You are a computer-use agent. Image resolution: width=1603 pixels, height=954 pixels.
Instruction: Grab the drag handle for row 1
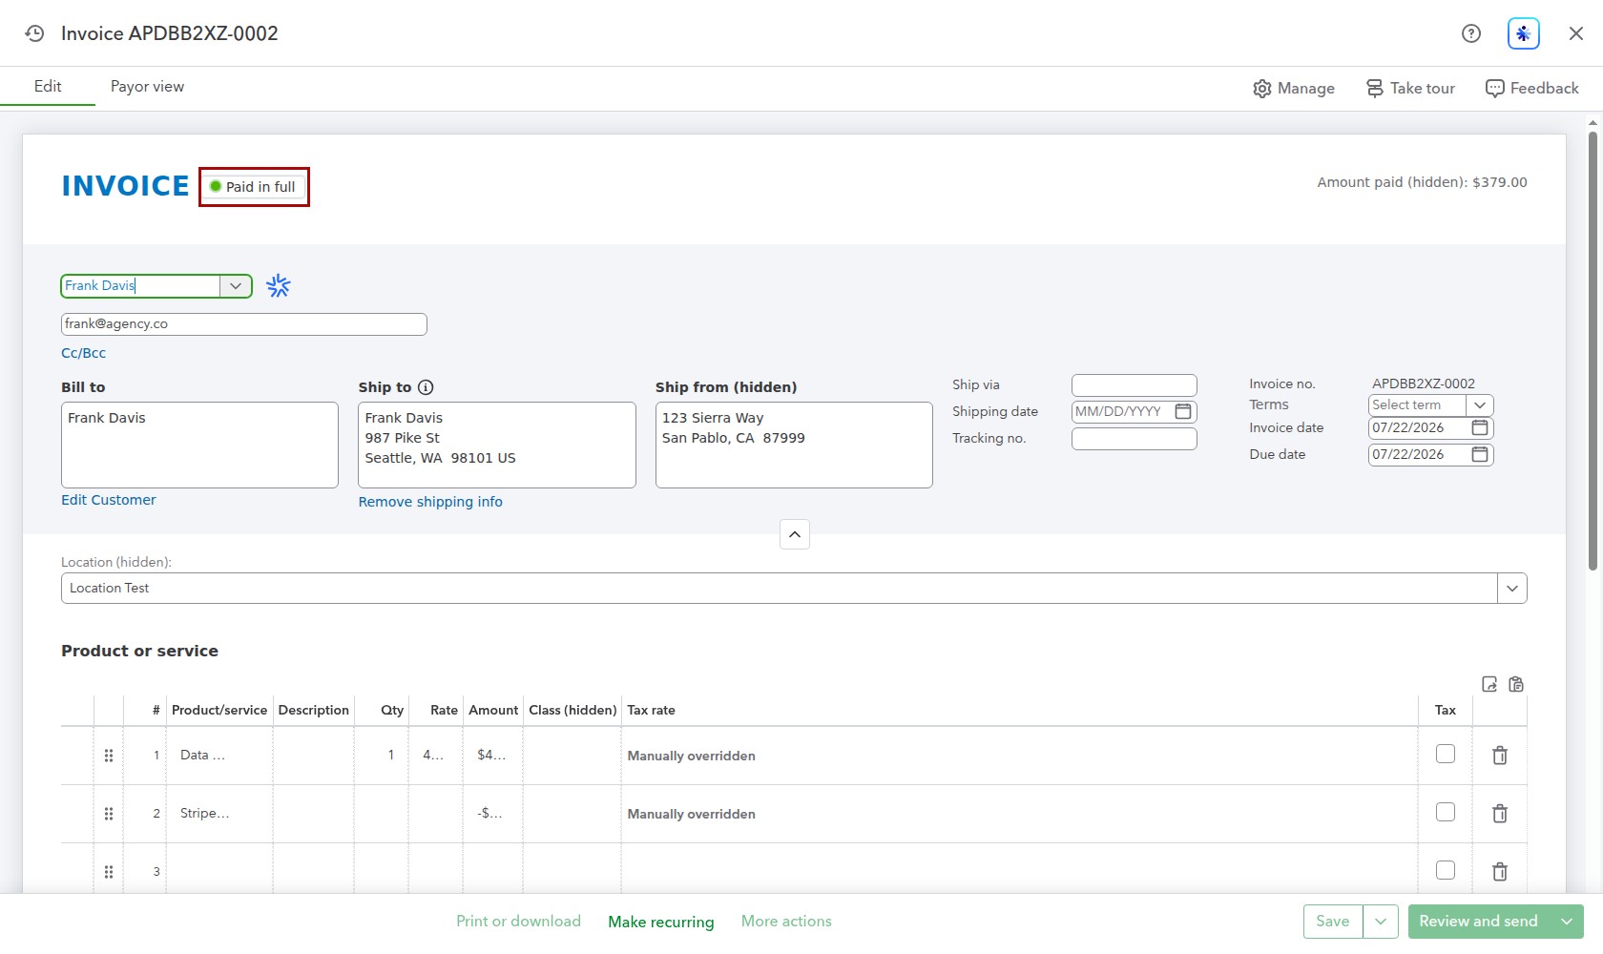tap(109, 756)
